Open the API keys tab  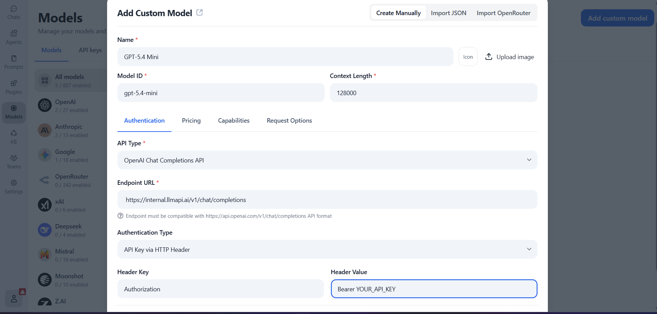coord(90,50)
